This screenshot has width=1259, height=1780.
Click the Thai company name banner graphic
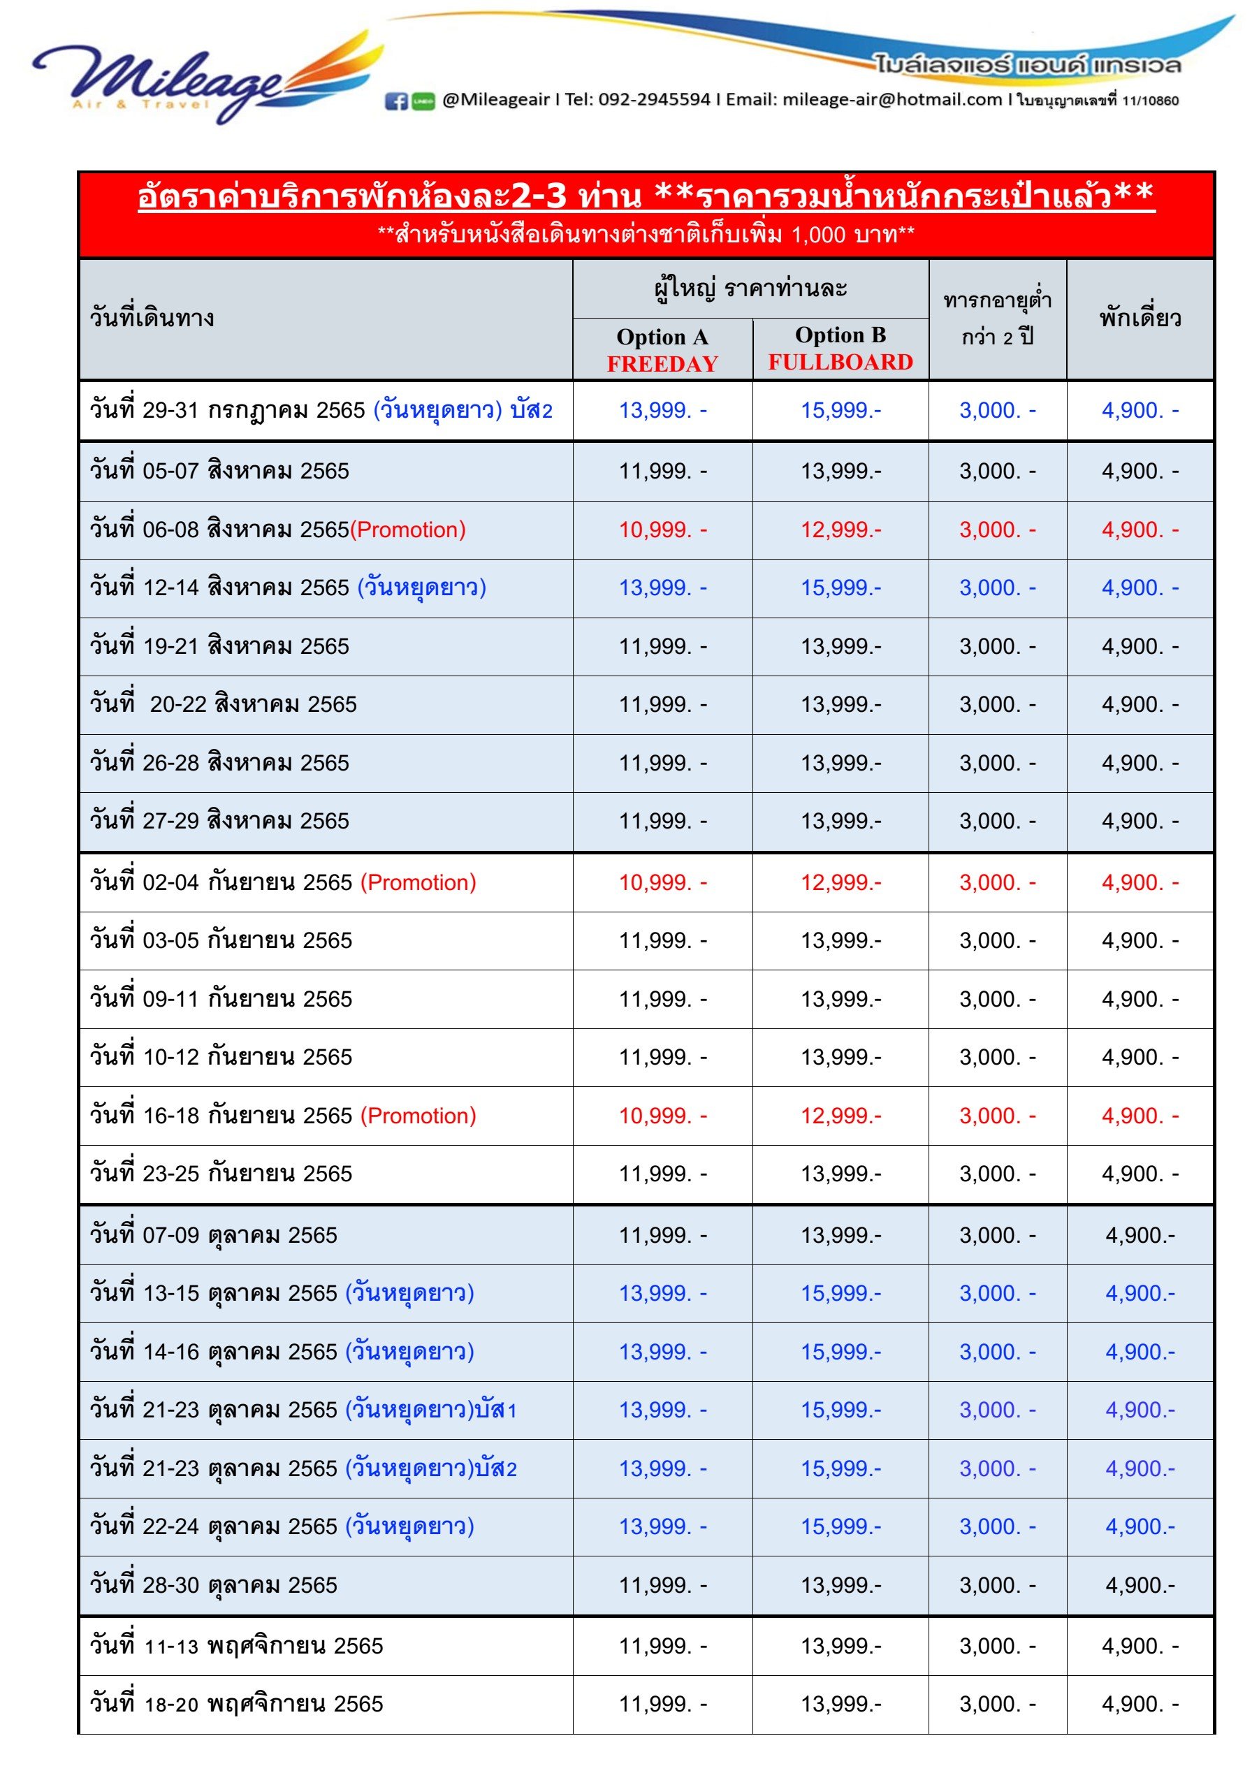[1027, 64]
